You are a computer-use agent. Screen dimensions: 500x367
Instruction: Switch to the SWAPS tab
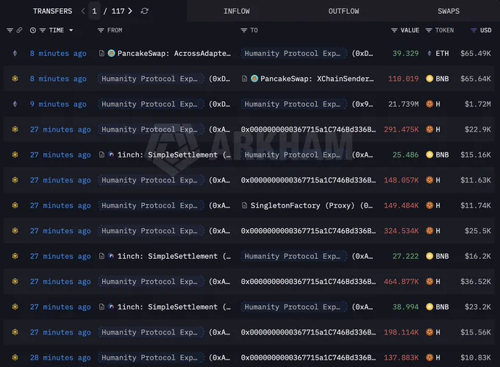pos(449,11)
